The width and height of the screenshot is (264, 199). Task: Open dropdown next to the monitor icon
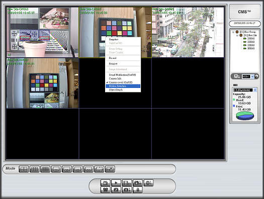252,76
